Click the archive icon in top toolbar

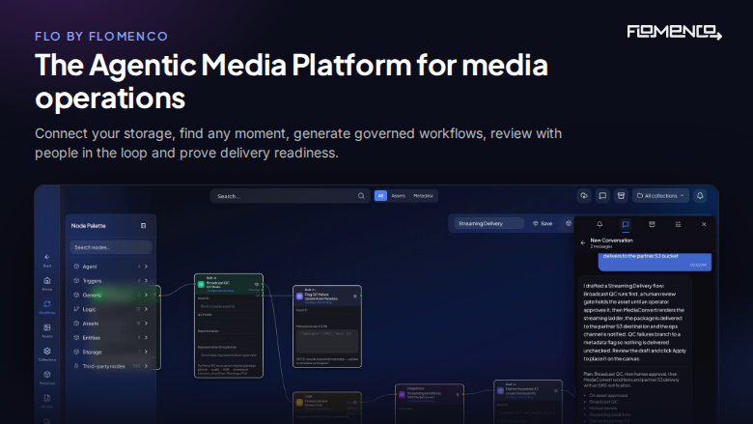[621, 196]
